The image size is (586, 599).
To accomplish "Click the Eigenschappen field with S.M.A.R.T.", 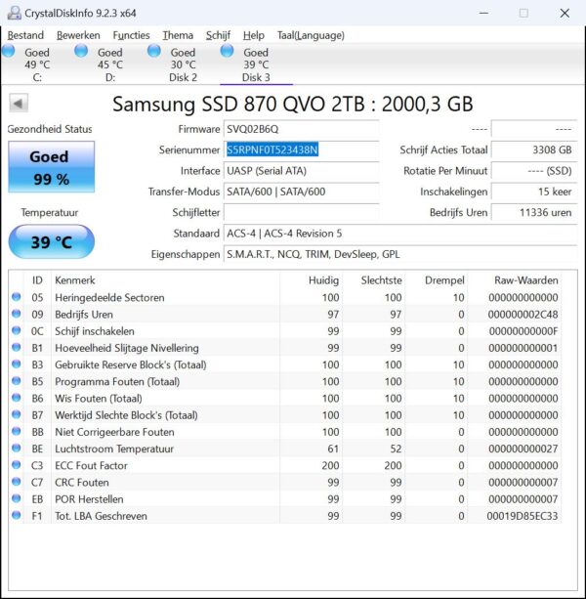I will (x=400, y=254).
